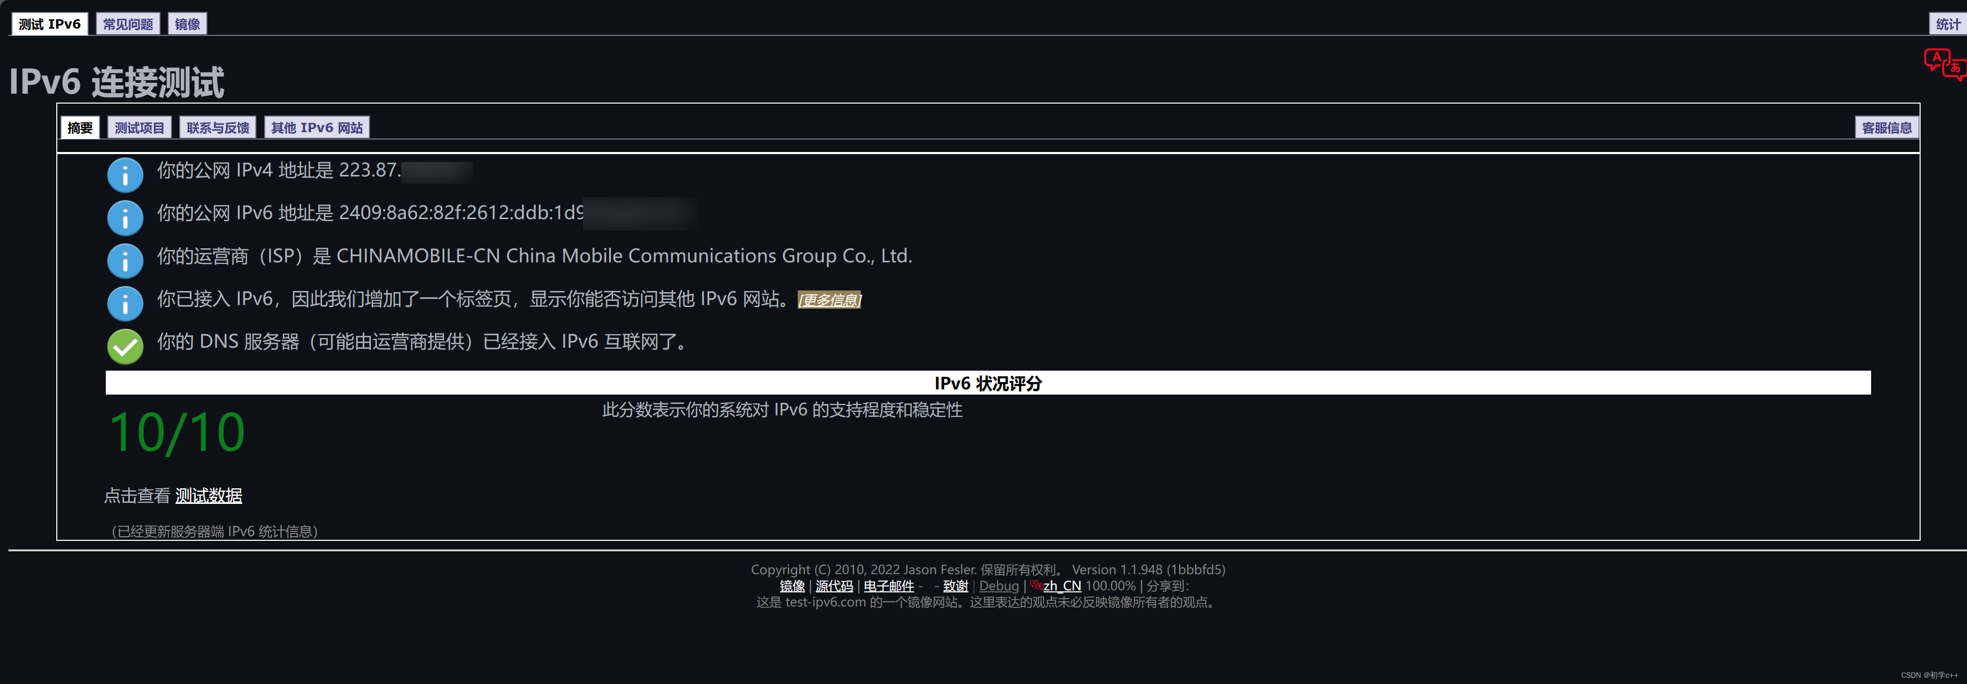Click the green checkmark icon on the DNS line

point(125,347)
